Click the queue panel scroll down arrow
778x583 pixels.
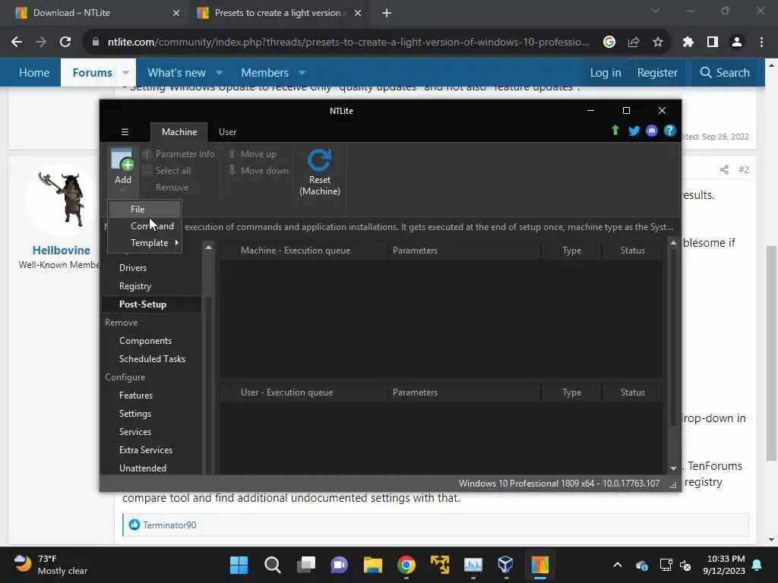coord(673,468)
